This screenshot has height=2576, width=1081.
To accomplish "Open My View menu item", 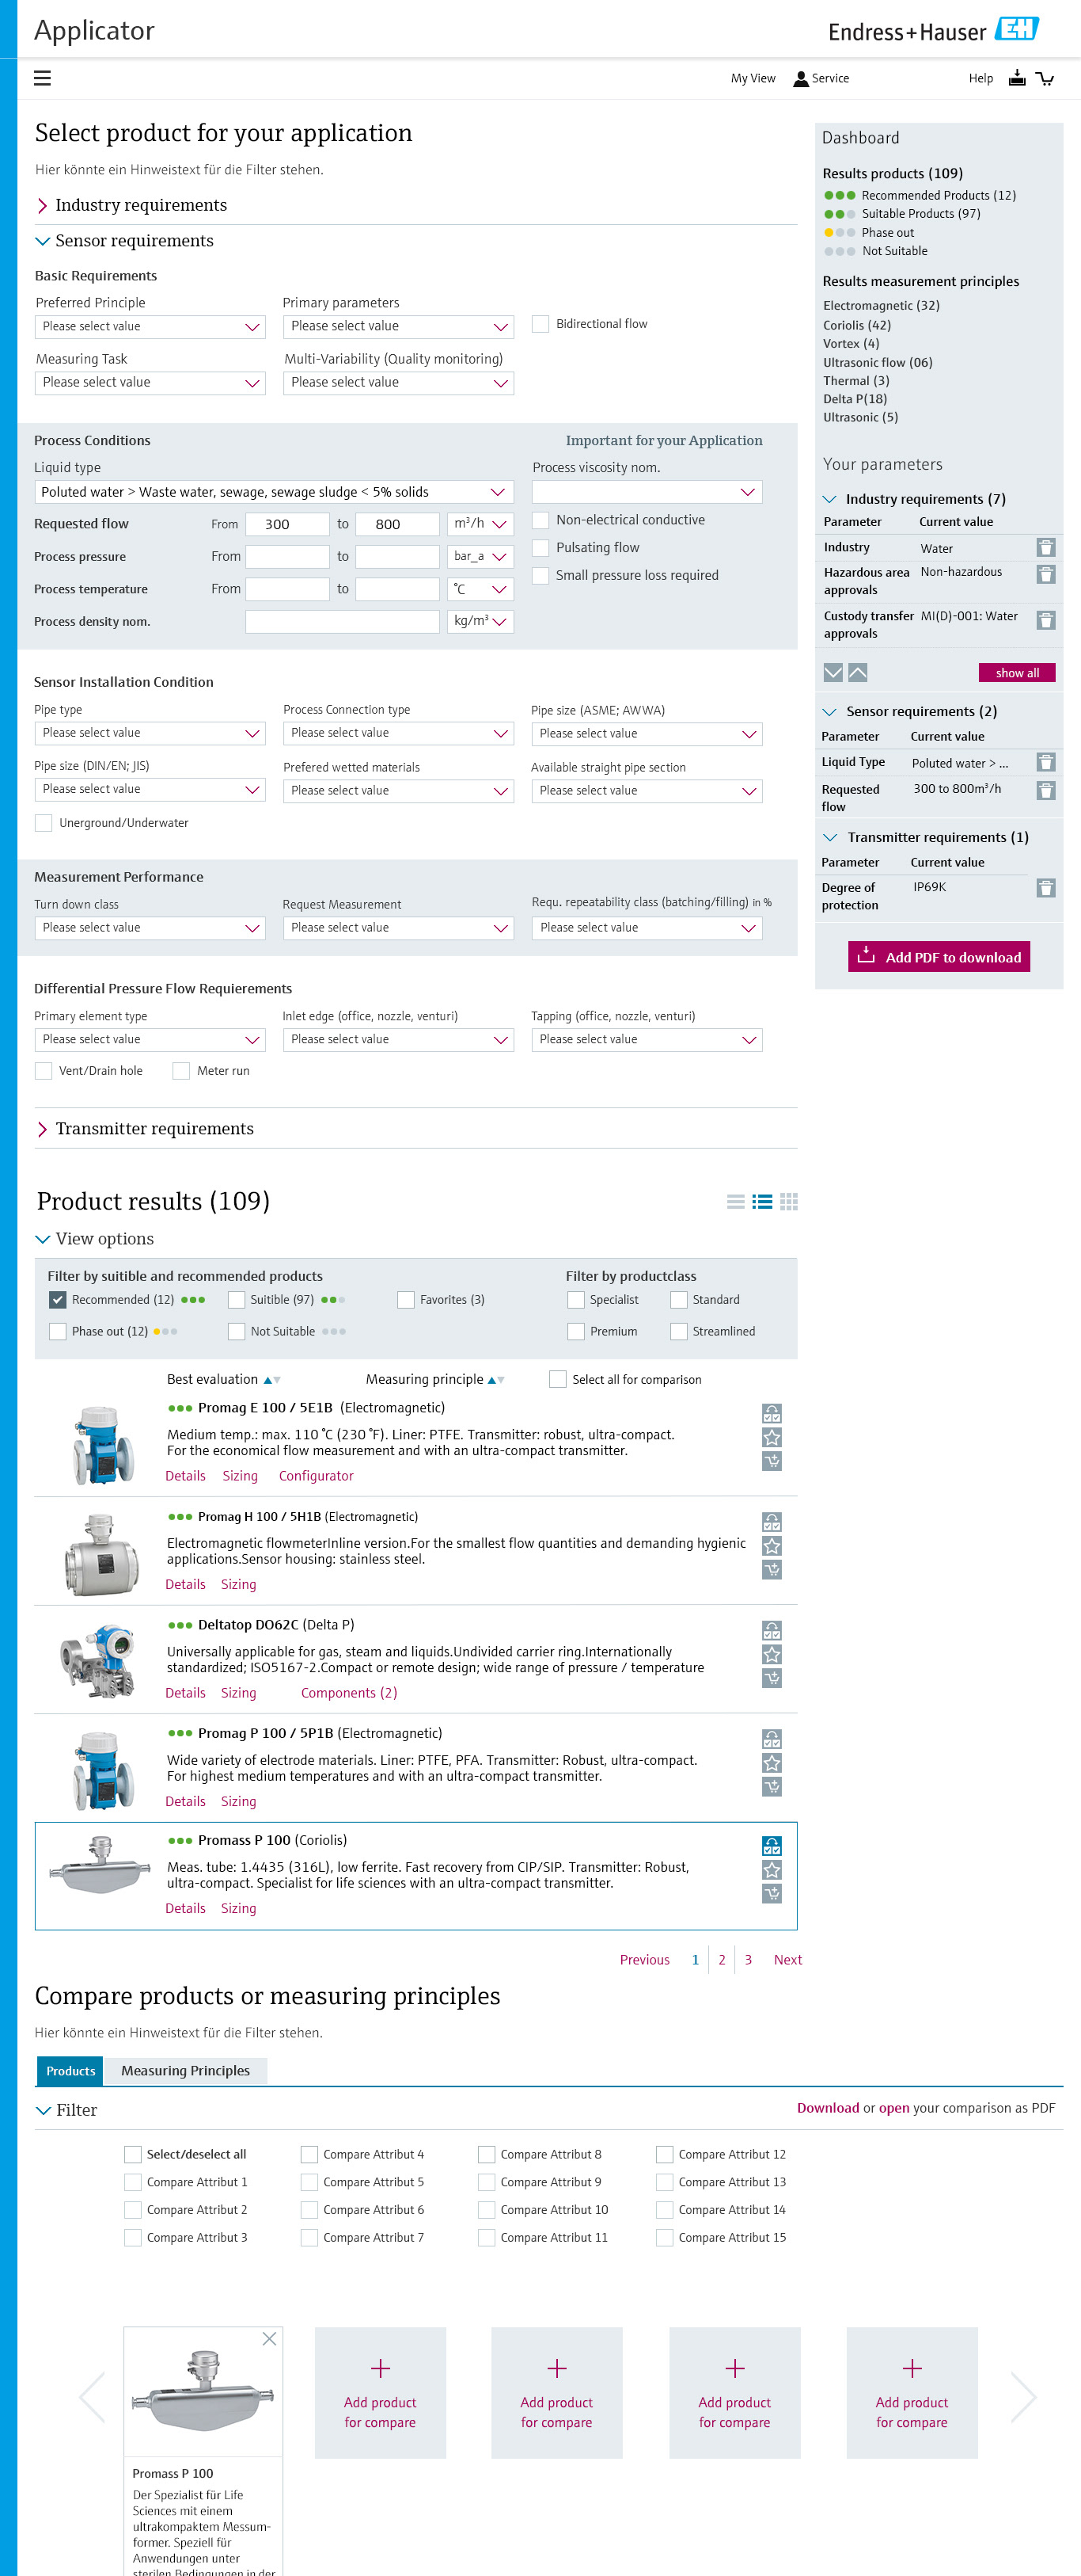I will (753, 79).
